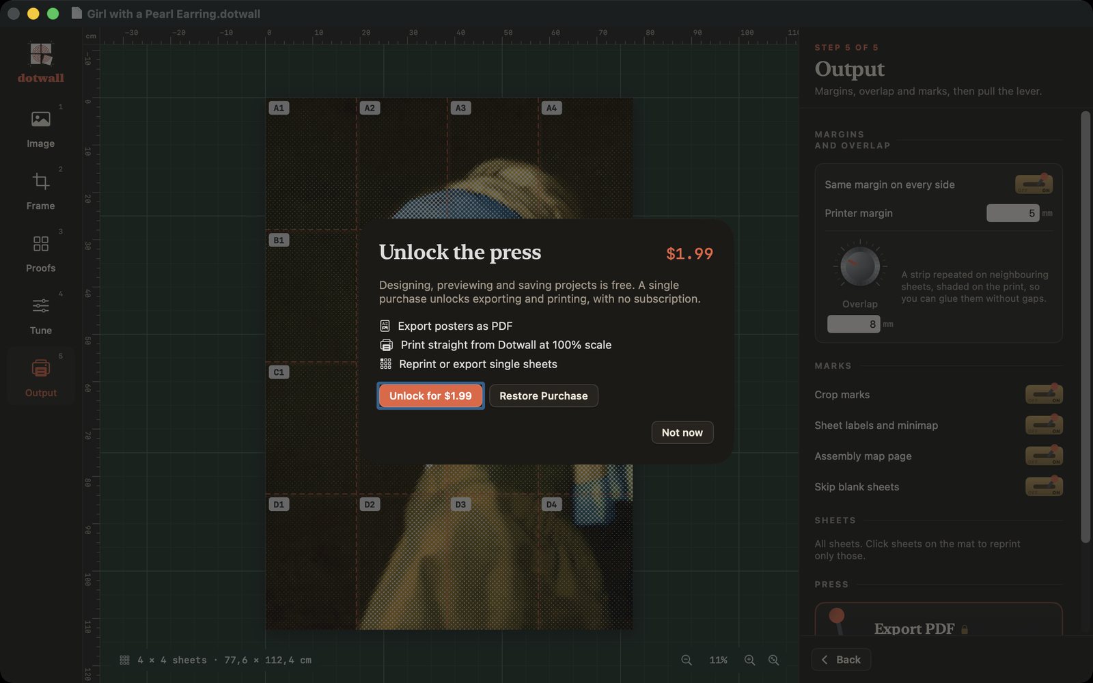Open the Tune step
This screenshot has height=683, width=1093.
coord(41,316)
